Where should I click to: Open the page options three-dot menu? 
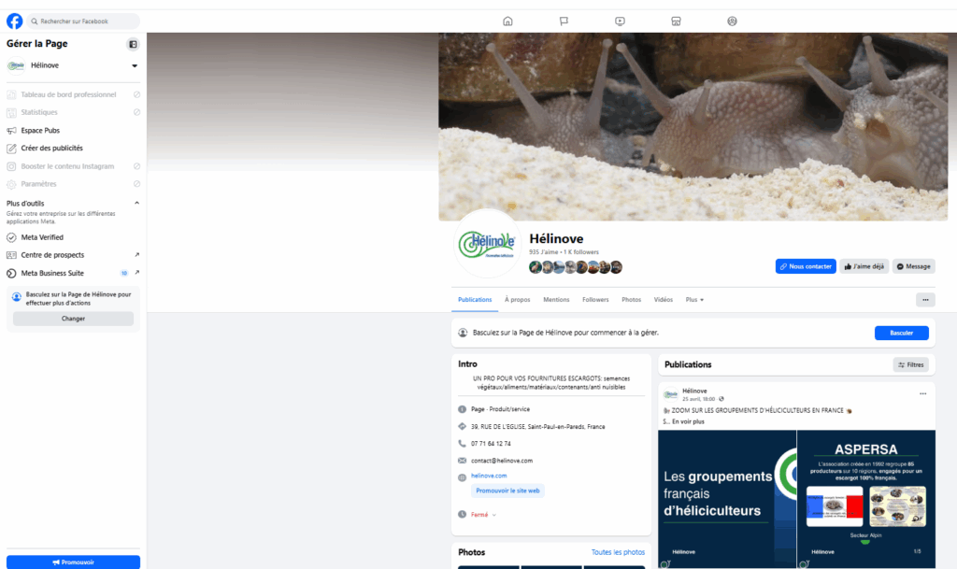(925, 299)
